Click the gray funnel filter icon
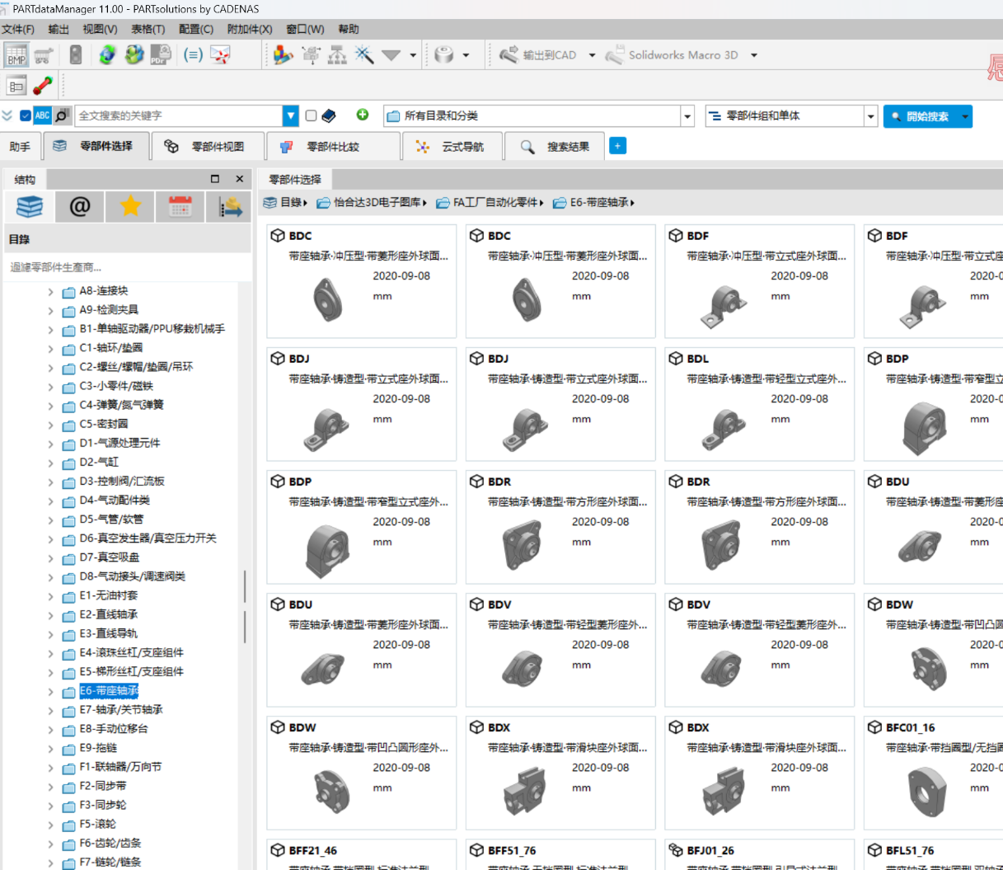Screen dimensions: 1003x870 coord(391,55)
